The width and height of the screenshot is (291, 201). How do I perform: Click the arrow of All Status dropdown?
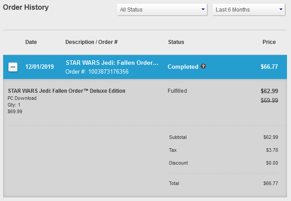[x=203, y=9]
